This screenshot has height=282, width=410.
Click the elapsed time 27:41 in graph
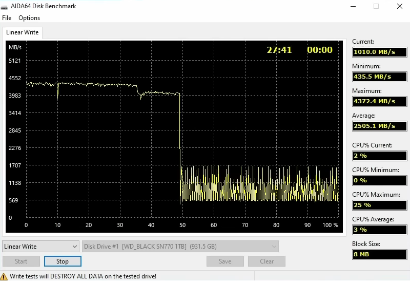(279, 50)
